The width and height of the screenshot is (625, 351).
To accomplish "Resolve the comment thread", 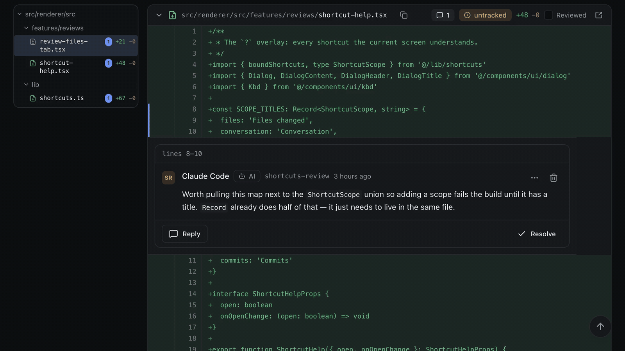I will pyautogui.click(x=537, y=234).
